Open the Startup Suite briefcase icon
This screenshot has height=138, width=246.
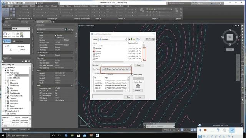138,86
